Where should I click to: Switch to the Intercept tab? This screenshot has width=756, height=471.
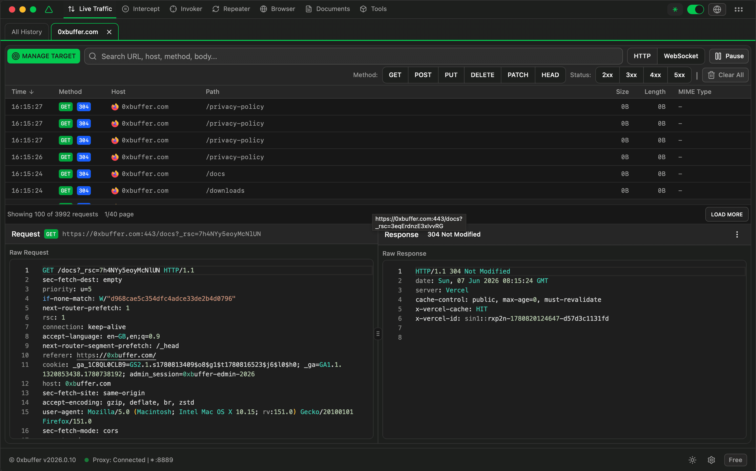click(x=141, y=9)
